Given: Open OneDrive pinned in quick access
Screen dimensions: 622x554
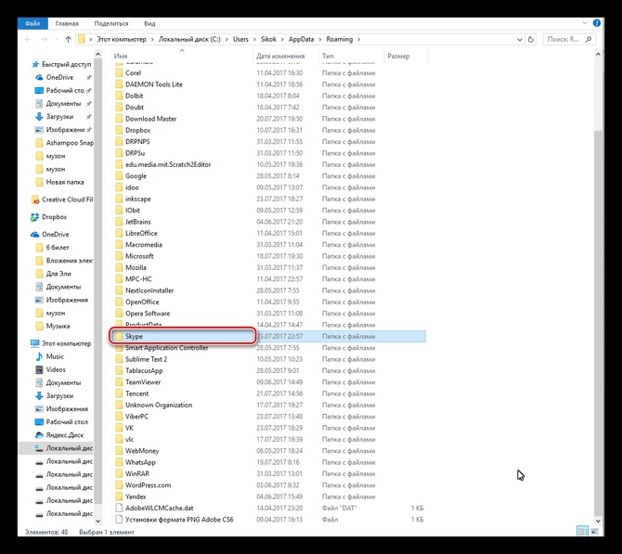Looking at the screenshot, I should [59, 77].
